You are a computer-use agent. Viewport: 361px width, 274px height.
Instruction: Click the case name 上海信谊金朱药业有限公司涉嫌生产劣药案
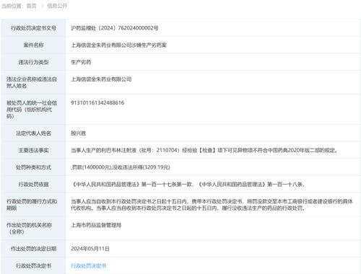pos(118,45)
